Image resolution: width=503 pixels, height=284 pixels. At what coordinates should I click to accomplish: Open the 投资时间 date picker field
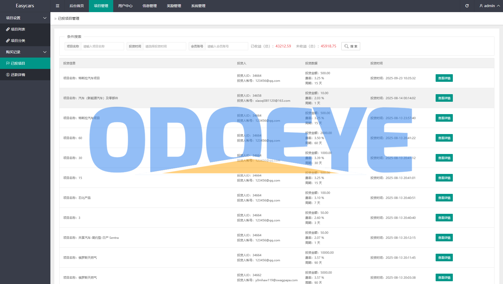[164, 46]
